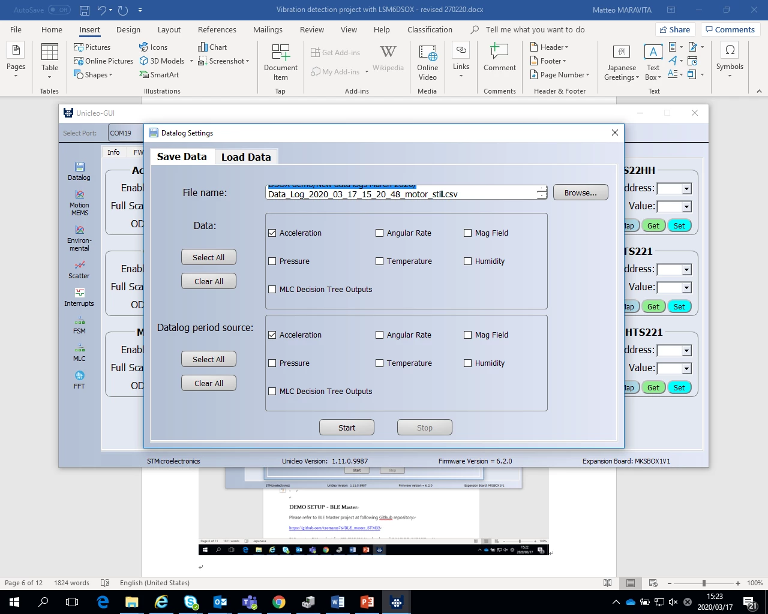The height and width of the screenshot is (614, 768).
Task: Open the Scatter plot in Unicleo sidebar
Action: pyautogui.click(x=79, y=270)
